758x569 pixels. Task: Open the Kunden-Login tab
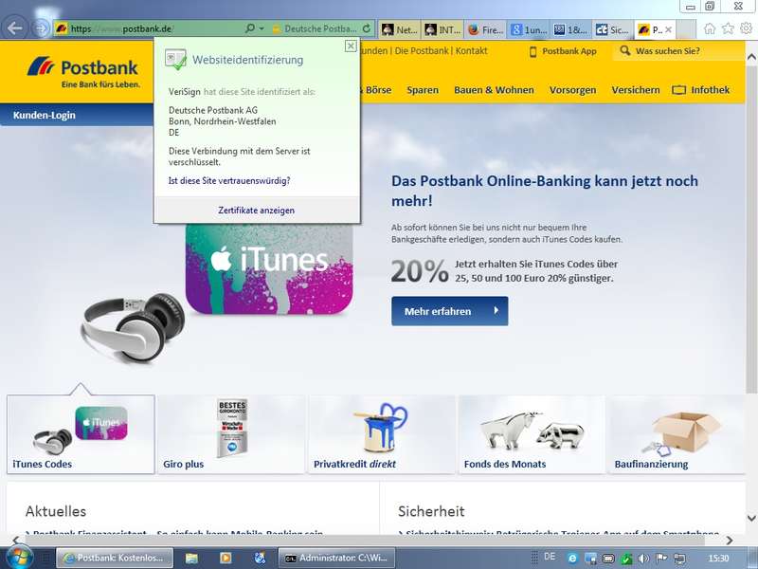coord(44,115)
